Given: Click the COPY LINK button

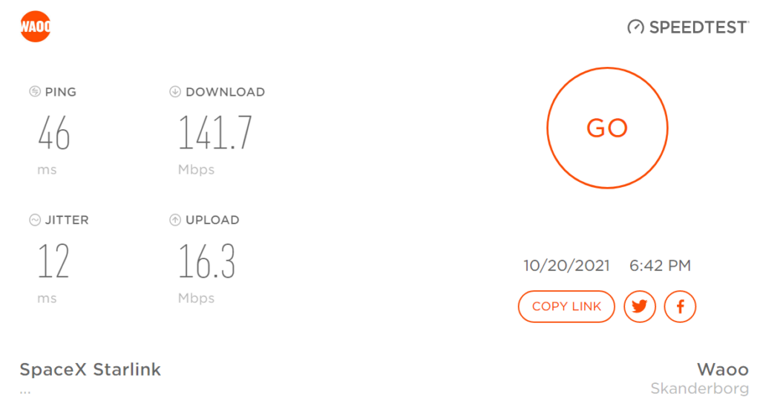Looking at the screenshot, I should click(566, 307).
